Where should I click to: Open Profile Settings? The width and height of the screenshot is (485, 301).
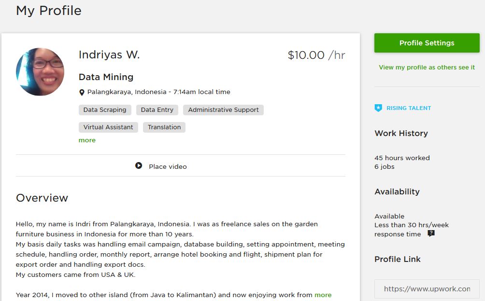(x=427, y=43)
